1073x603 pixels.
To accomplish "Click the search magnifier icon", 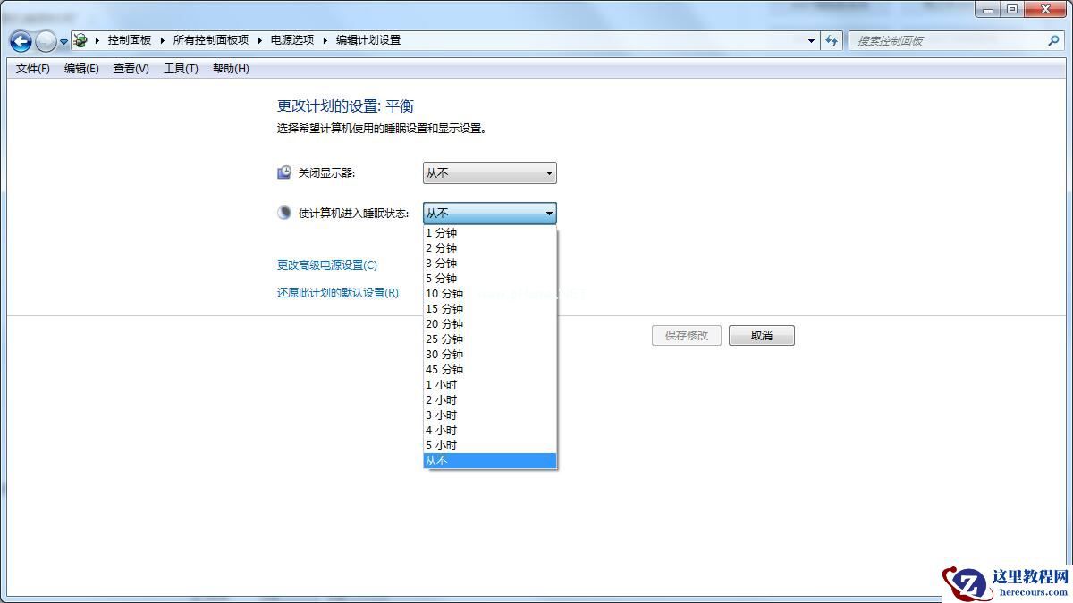I will [x=1053, y=40].
